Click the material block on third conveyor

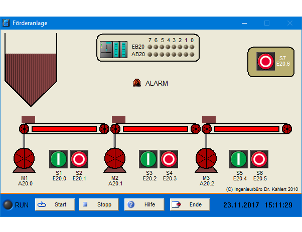click(x=209, y=120)
